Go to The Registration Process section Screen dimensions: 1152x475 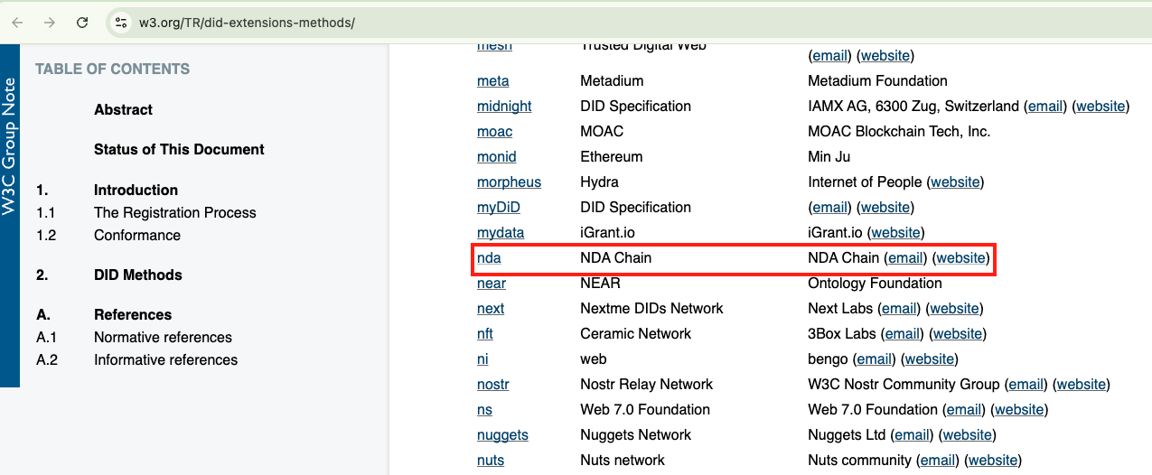174,212
